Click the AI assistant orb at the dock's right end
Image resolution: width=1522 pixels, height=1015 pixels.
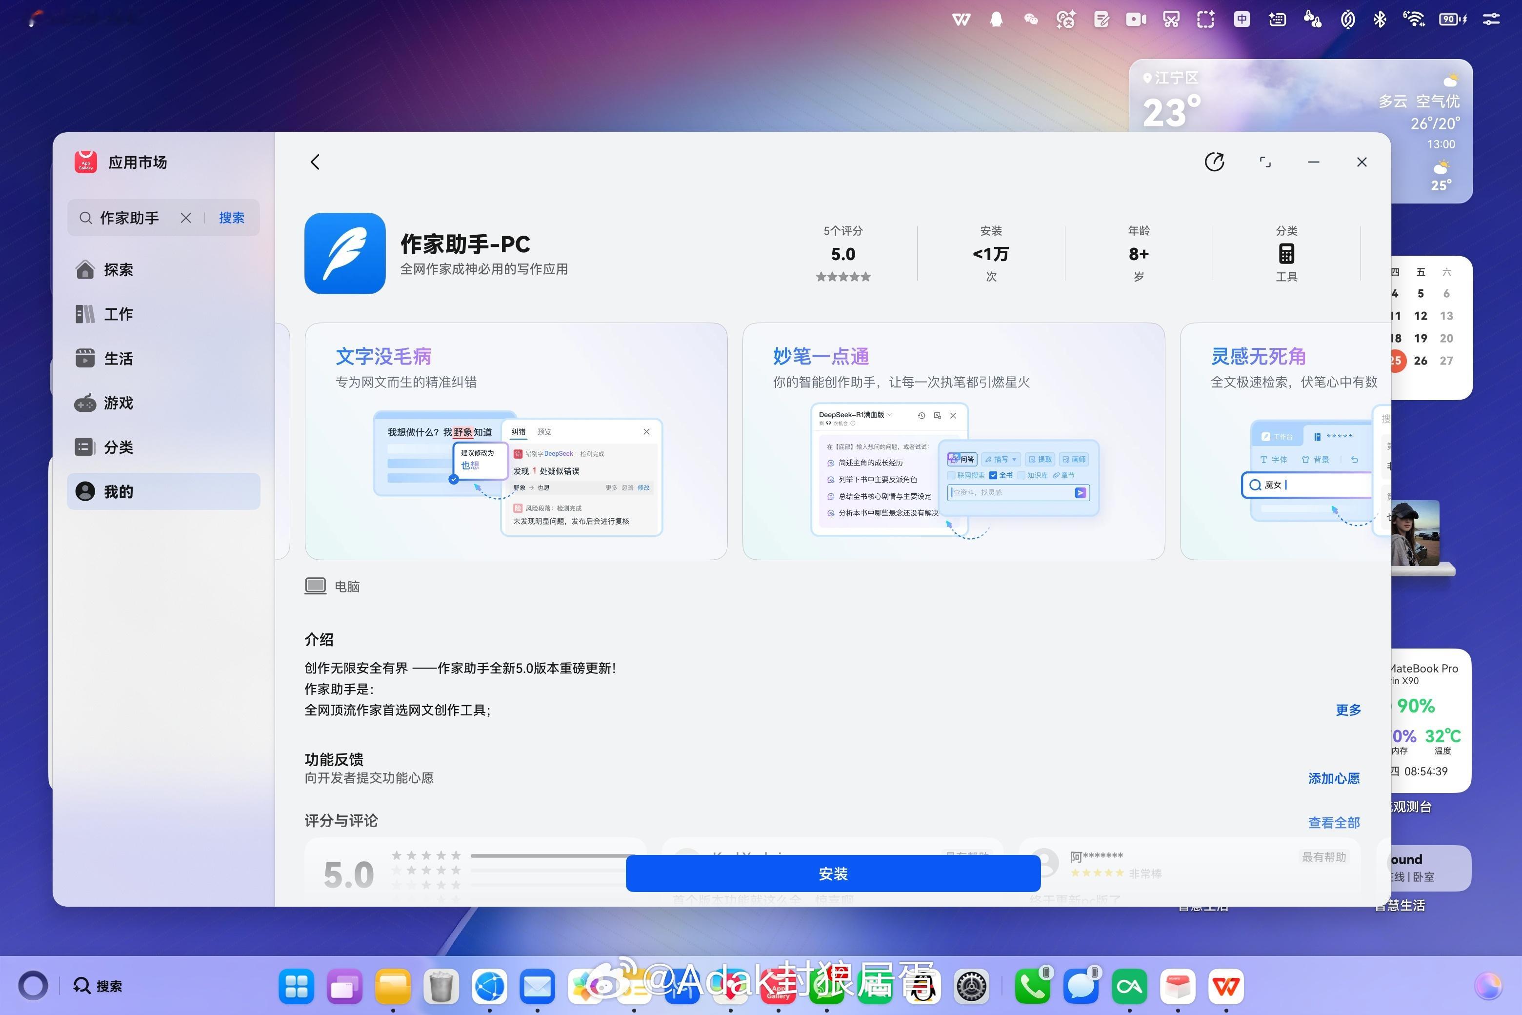pyautogui.click(x=1489, y=987)
